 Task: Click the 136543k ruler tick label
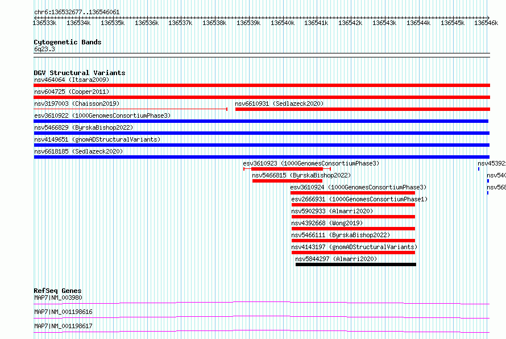point(384,23)
